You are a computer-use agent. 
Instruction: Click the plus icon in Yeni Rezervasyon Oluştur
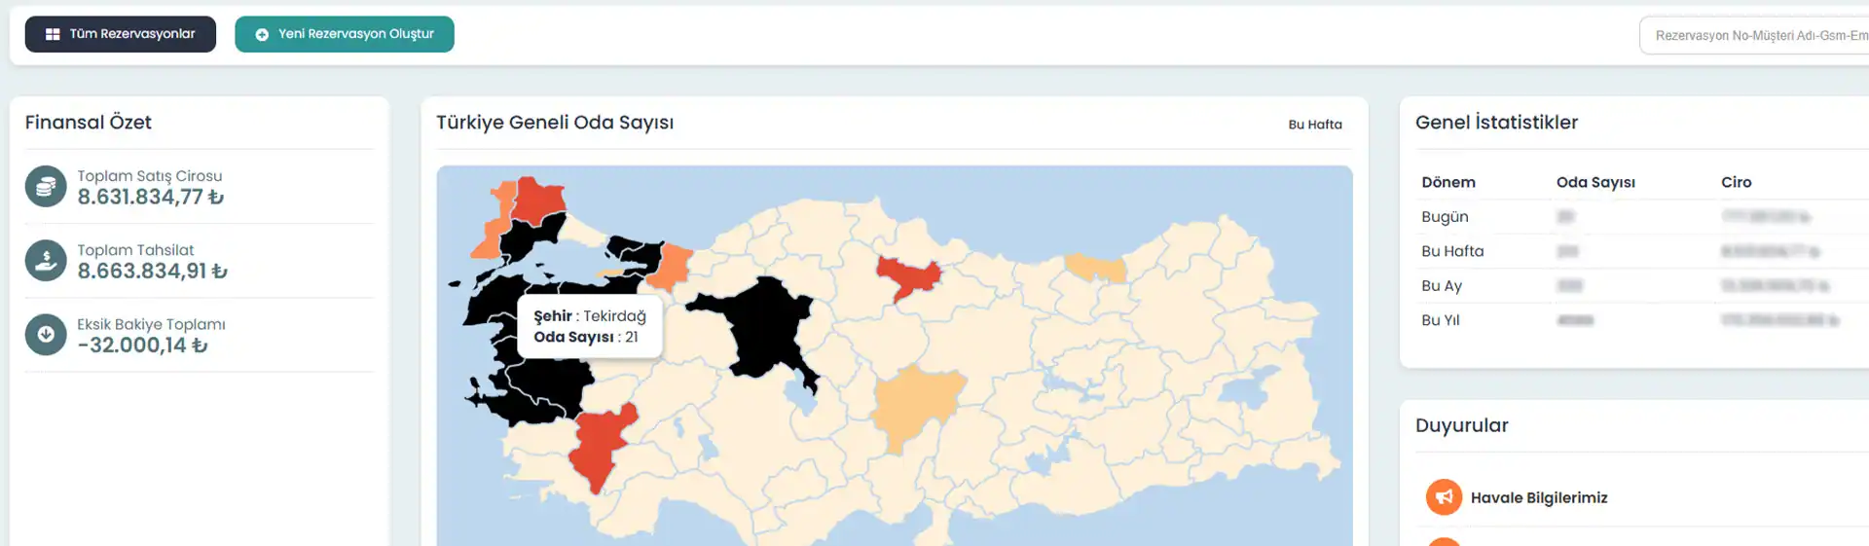click(262, 34)
